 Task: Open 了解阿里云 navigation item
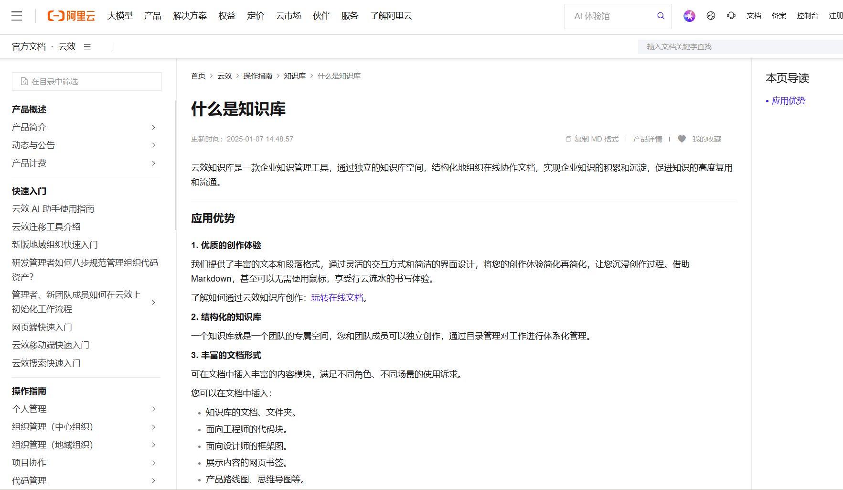tap(391, 16)
